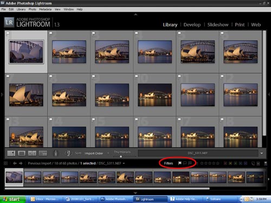
Task: Open Adobe Photoshop from the taskbar
Action: click(115, 199)
